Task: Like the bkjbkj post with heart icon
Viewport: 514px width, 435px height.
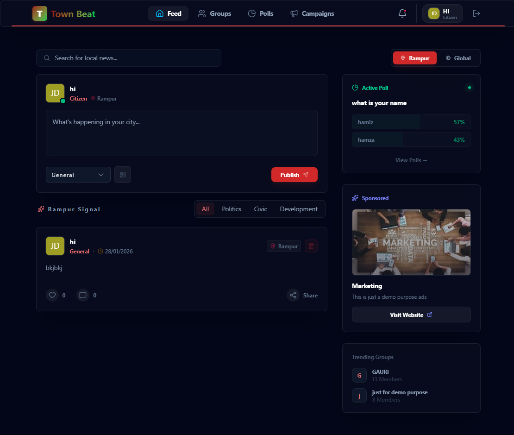Action: (52, 295)
